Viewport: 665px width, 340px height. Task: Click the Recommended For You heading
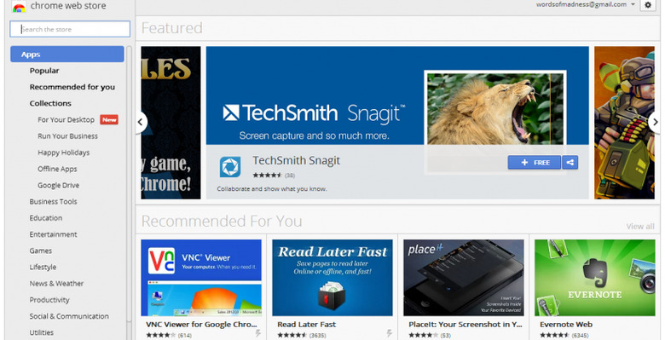pyautogui.click(x=222, y=221)
